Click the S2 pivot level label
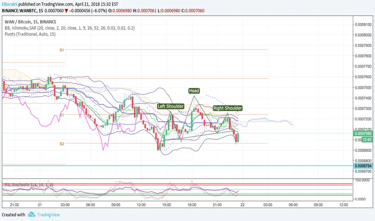This screenshot has width=375, height=221. point(62,144)
